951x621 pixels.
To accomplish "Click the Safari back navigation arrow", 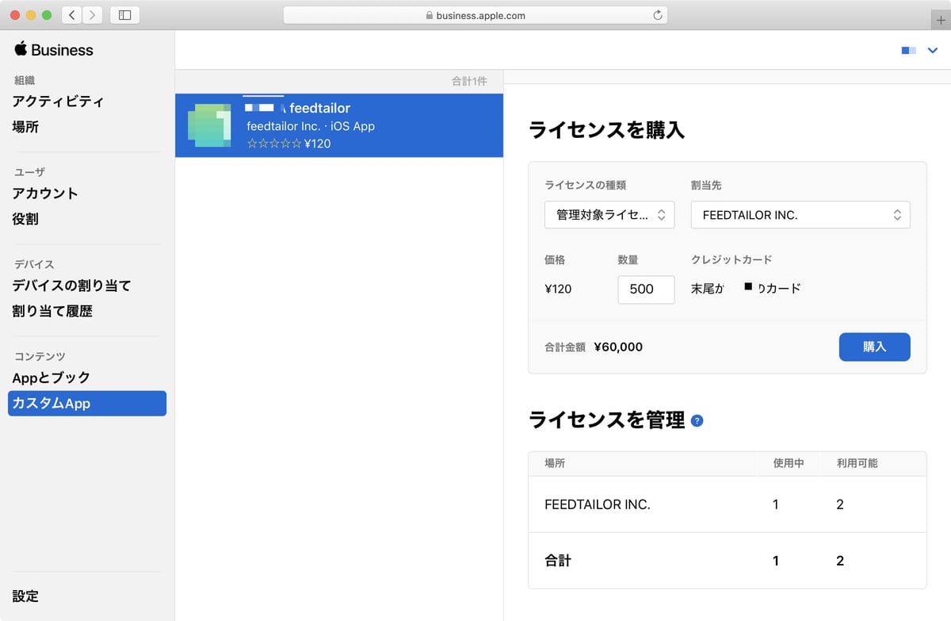I will tap(72, 15).
